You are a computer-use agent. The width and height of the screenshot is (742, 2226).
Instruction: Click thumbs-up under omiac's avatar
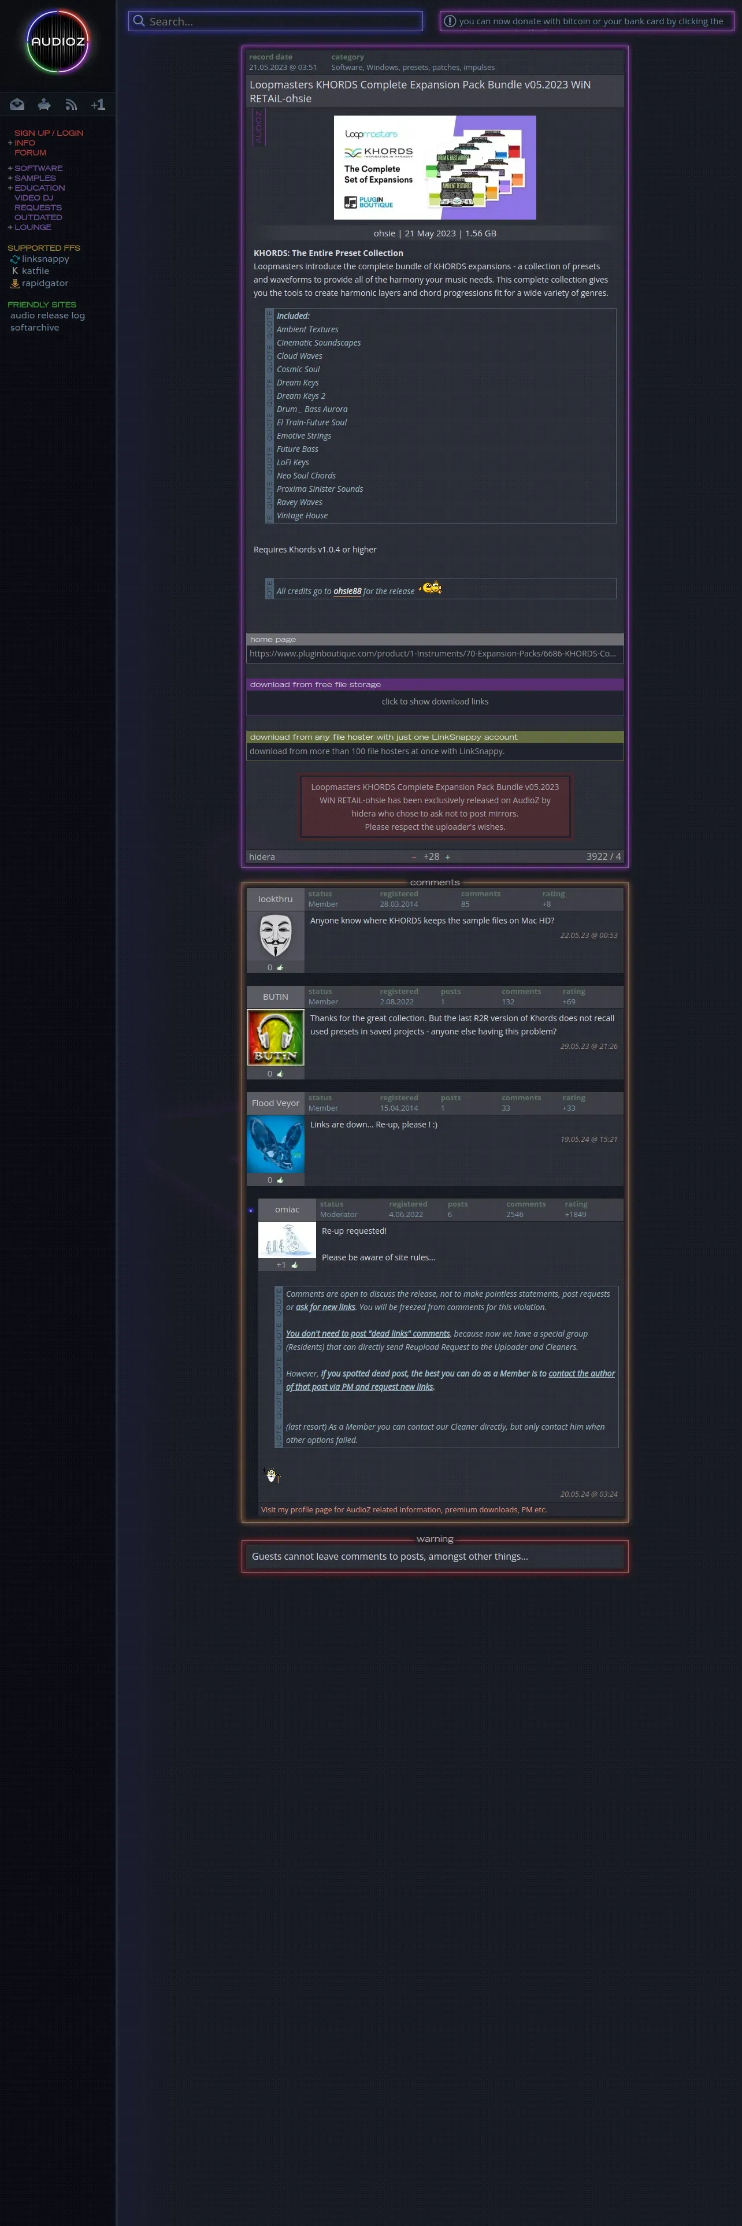(295, 1264)
